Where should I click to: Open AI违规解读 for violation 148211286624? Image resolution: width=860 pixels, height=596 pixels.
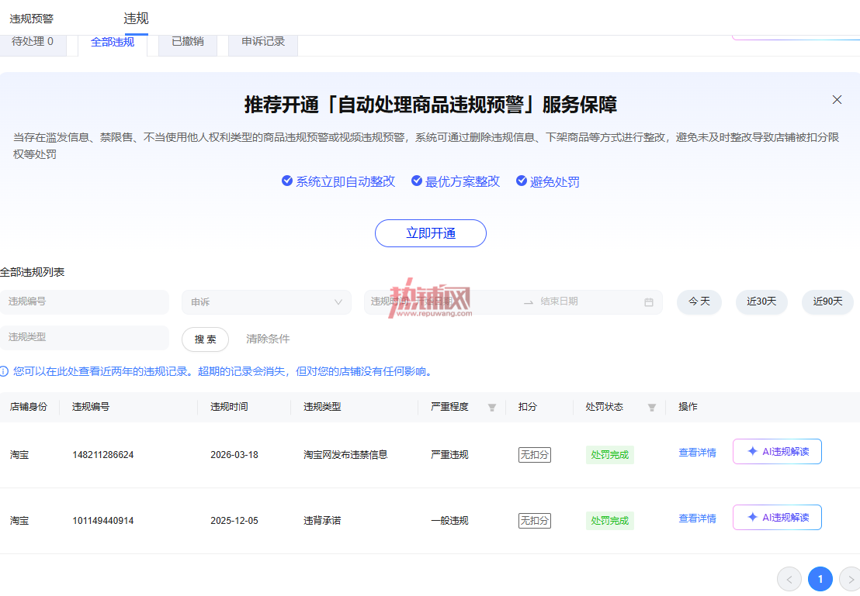point(777,451)
